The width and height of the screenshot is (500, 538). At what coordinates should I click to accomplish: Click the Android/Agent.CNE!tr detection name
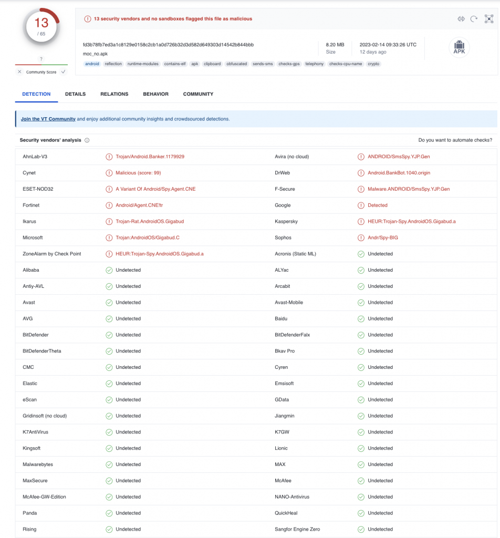click(x=139, y=205)
